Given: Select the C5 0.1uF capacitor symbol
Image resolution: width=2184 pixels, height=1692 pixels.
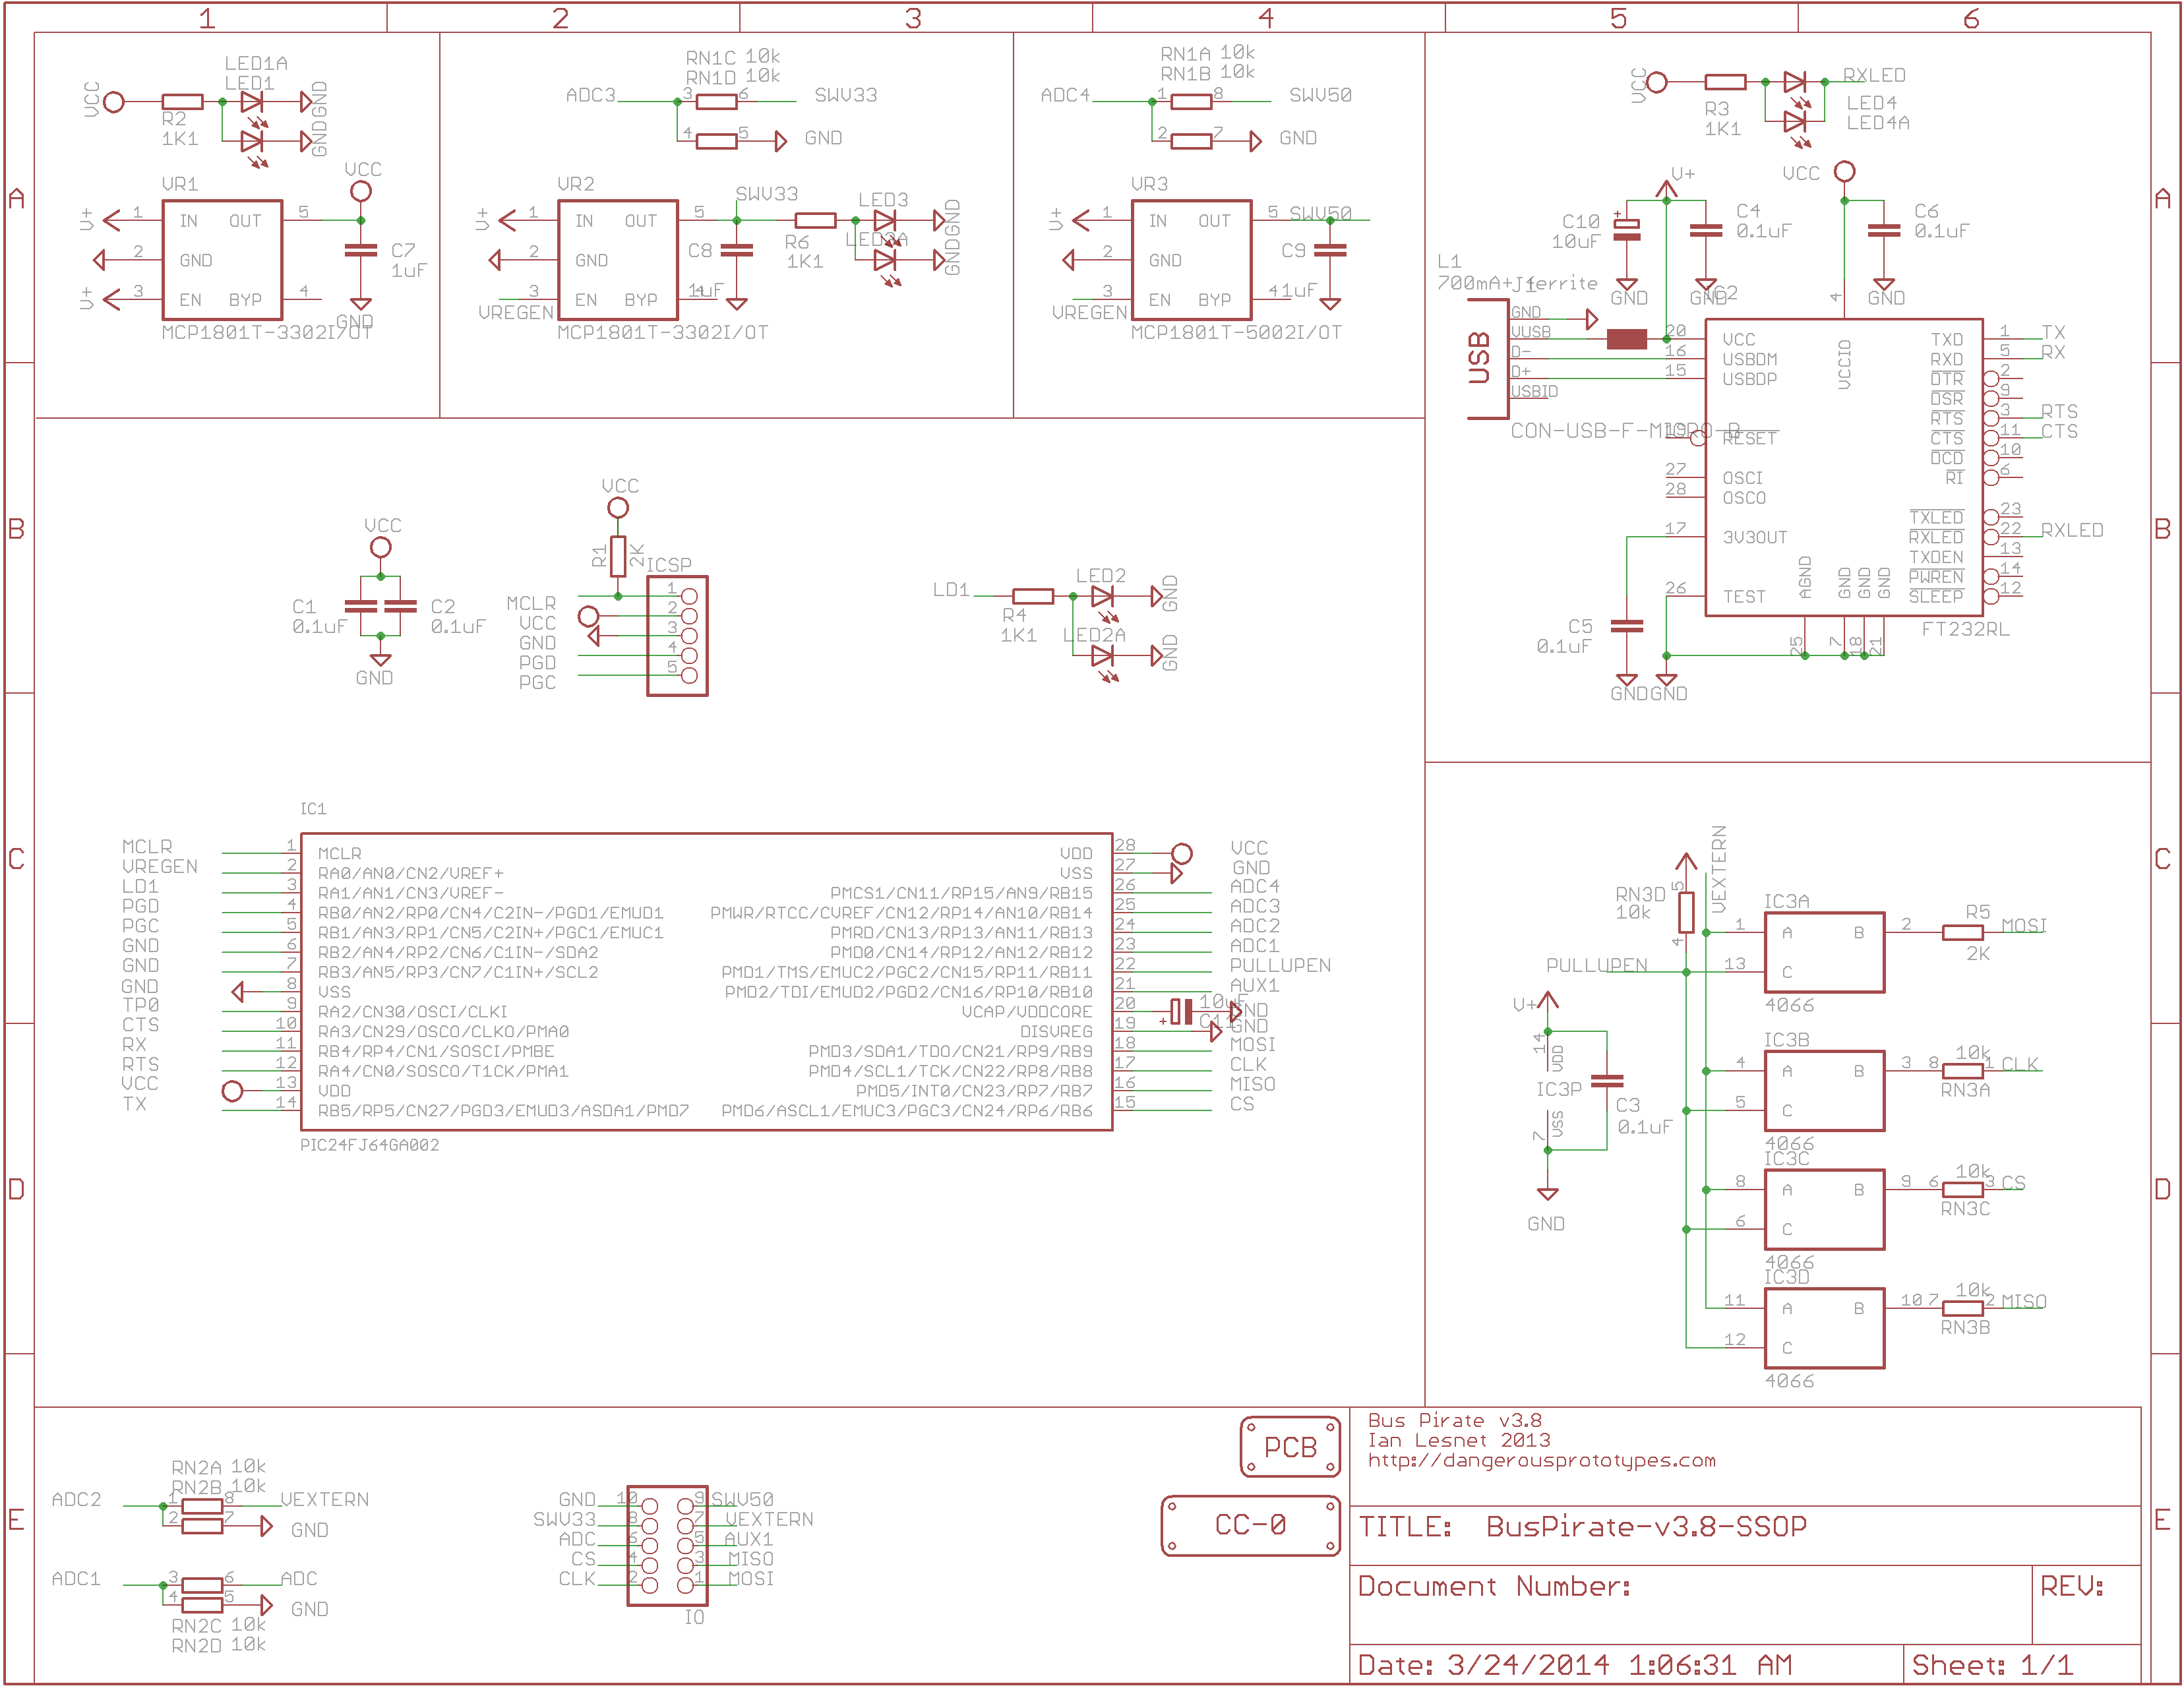Looking at the screenshot, I should tap(1627, 626).
